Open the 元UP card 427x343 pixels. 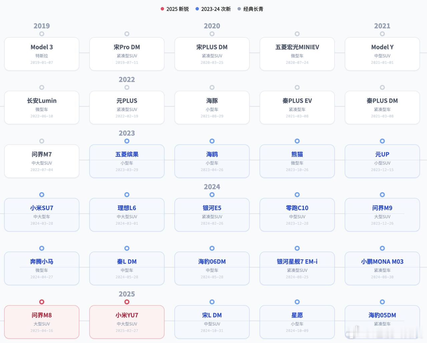coord(382,161)
